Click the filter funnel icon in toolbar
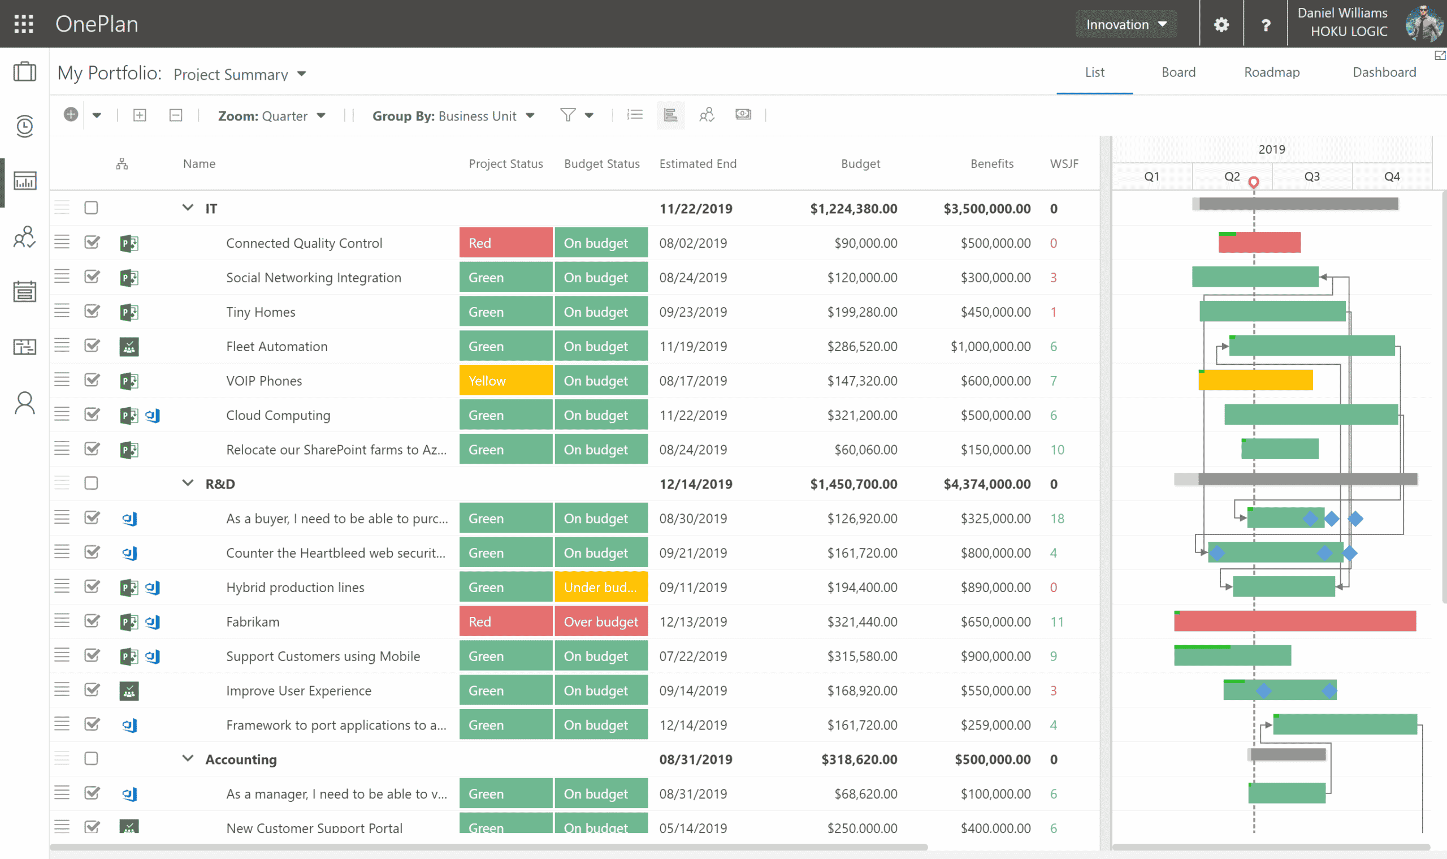This screenshot has height=859, width=1447. [569, 115]
